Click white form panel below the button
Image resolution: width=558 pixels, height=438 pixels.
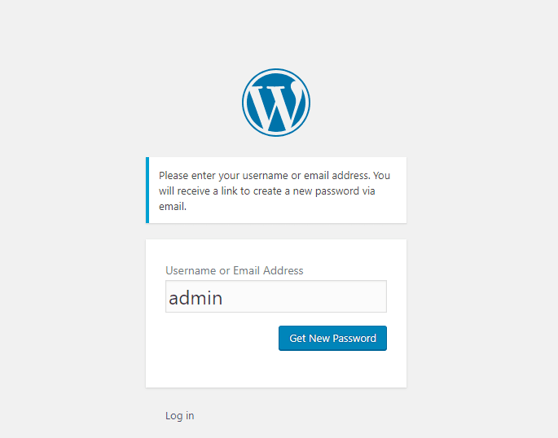click(x=276, y=369)
